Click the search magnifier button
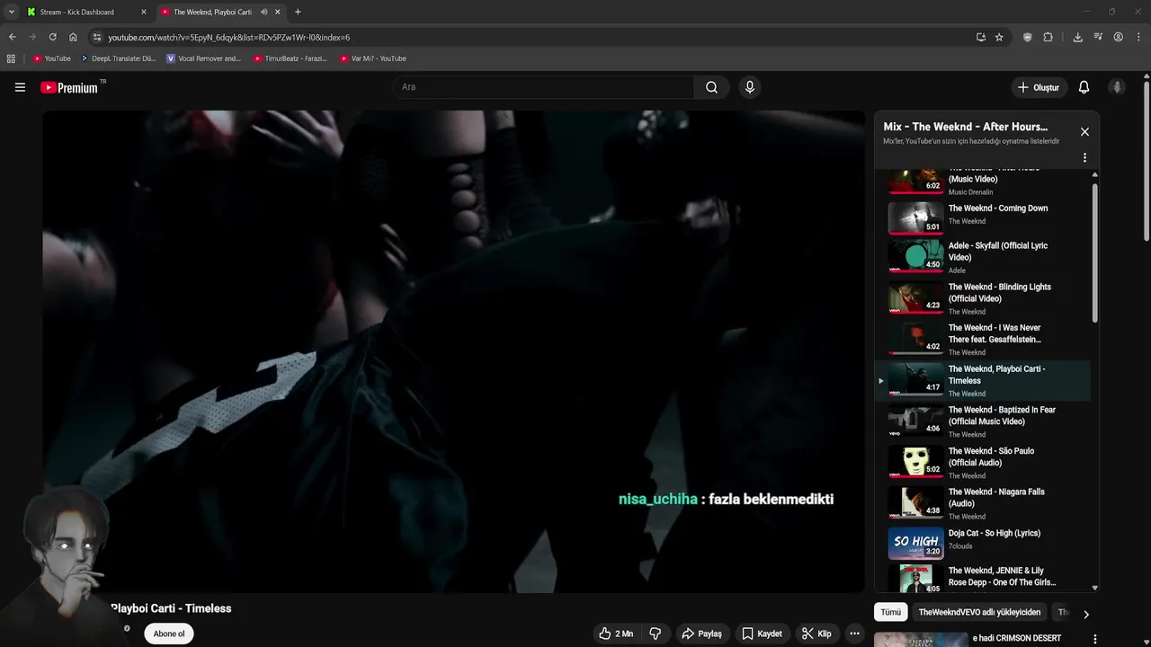This screenshot has height=647, width=1151. tap(711, 87)
